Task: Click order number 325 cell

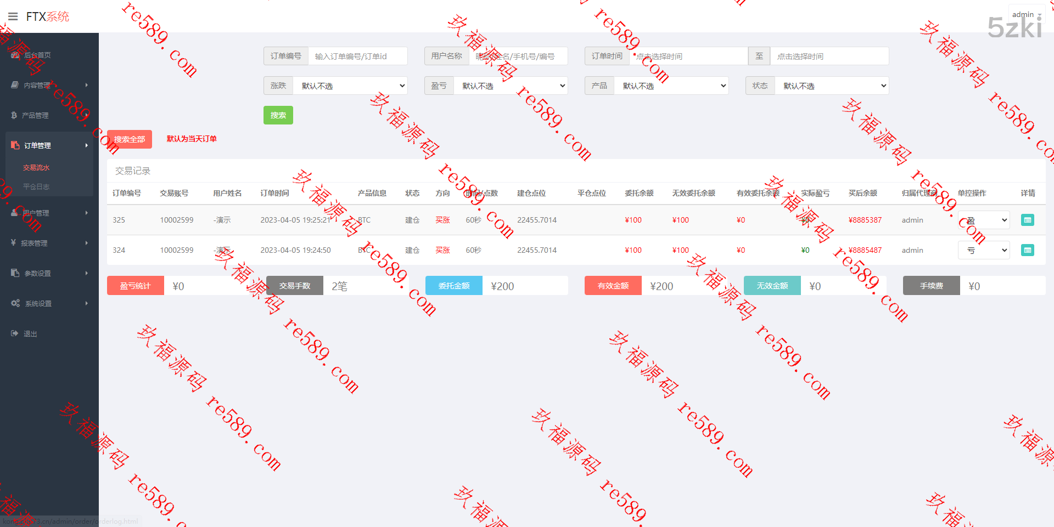Action: tap(119, 220)
